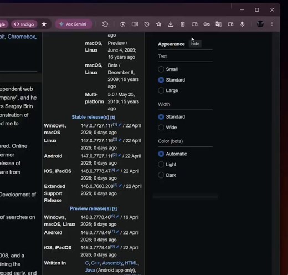Click the Multi-platform row label
Image resolution: width=288 pixels, height=275 pixels.
94,98
